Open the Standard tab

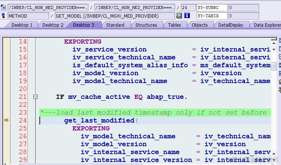point(115,25)
